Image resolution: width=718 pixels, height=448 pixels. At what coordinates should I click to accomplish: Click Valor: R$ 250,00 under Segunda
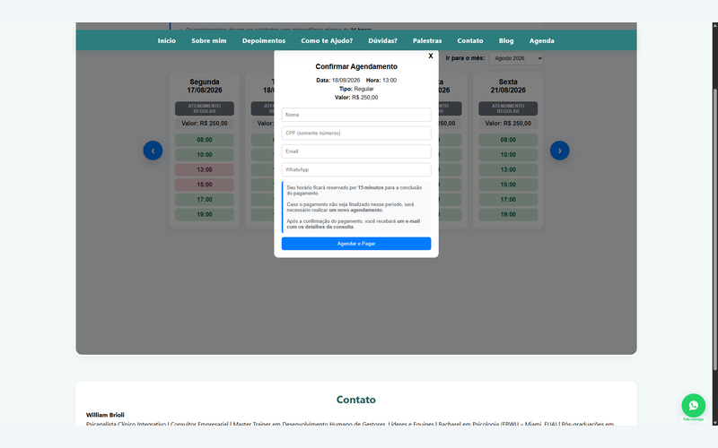pos(205,124)
